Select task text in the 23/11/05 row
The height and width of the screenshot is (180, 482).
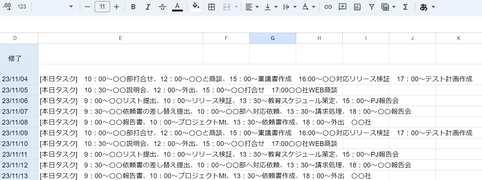189,90
